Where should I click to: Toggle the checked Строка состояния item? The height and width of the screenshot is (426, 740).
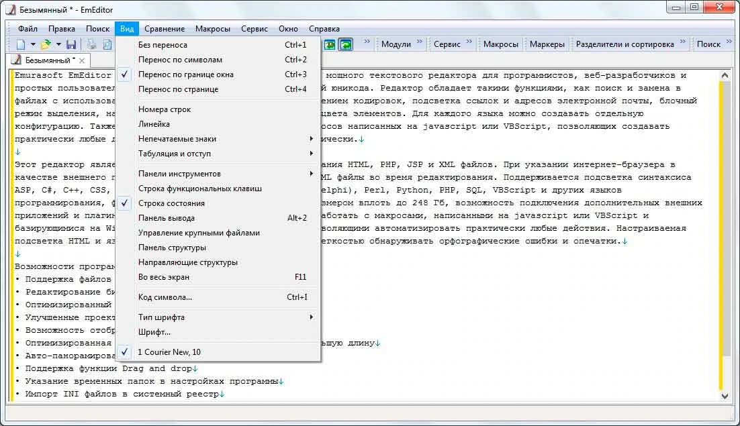[x=218, y=203]
